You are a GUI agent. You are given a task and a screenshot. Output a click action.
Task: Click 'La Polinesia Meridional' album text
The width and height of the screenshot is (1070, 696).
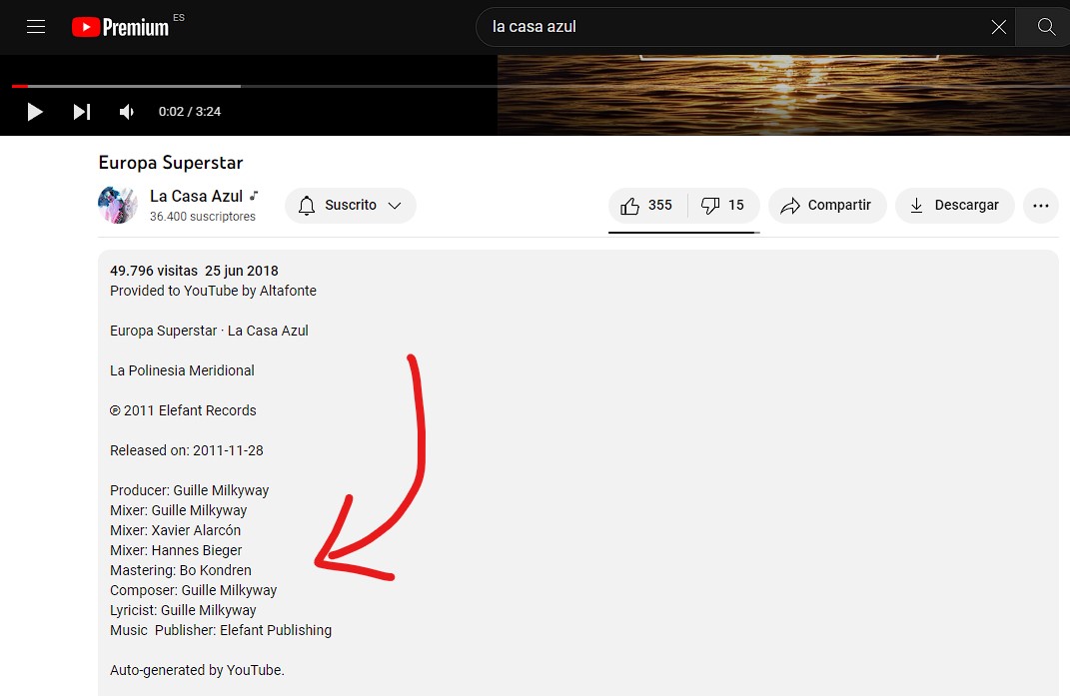point(182,370)
